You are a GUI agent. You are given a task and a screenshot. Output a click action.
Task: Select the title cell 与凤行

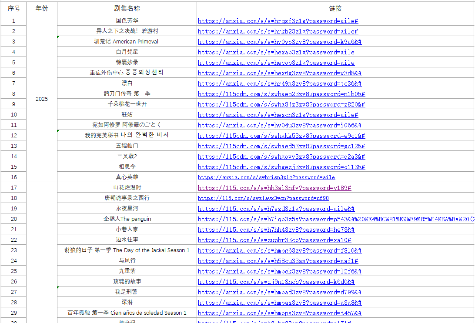[x=127, y=261]
